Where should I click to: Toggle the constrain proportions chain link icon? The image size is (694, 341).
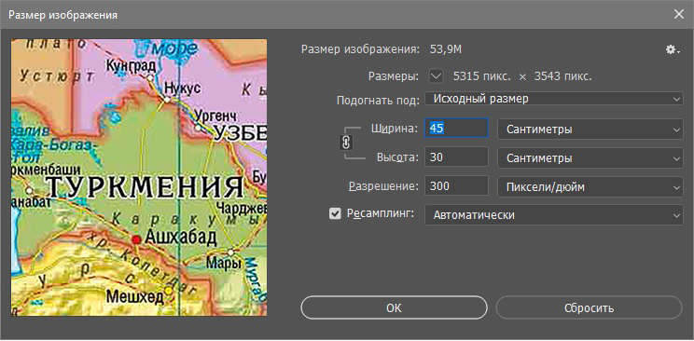347,143
